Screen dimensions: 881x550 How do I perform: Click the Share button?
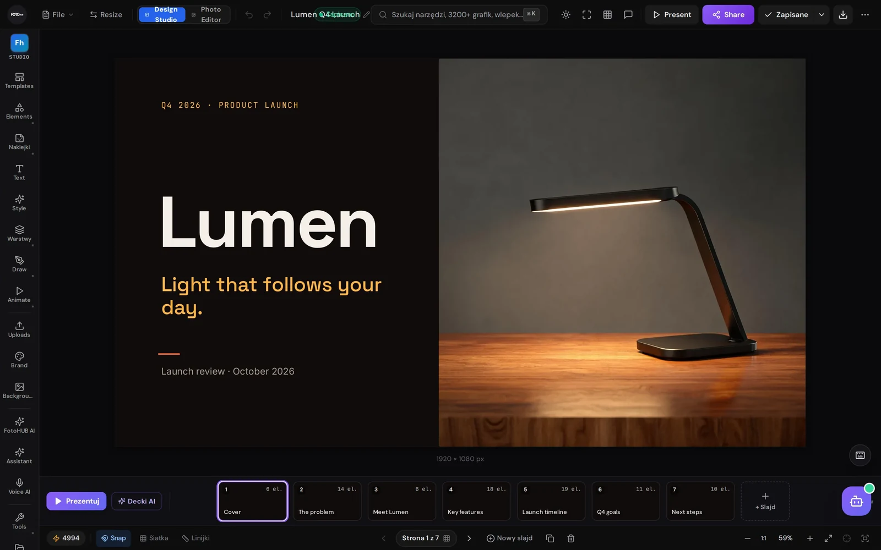(x=728, y=15)
